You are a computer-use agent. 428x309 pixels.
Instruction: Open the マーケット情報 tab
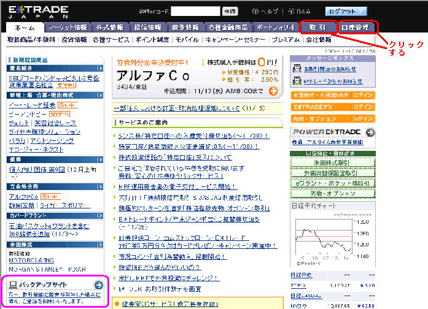68,27
